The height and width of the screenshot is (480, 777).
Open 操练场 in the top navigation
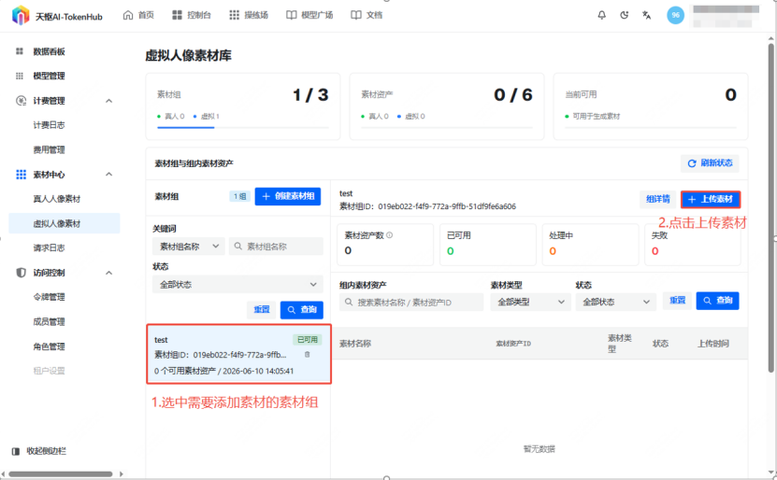249,15
